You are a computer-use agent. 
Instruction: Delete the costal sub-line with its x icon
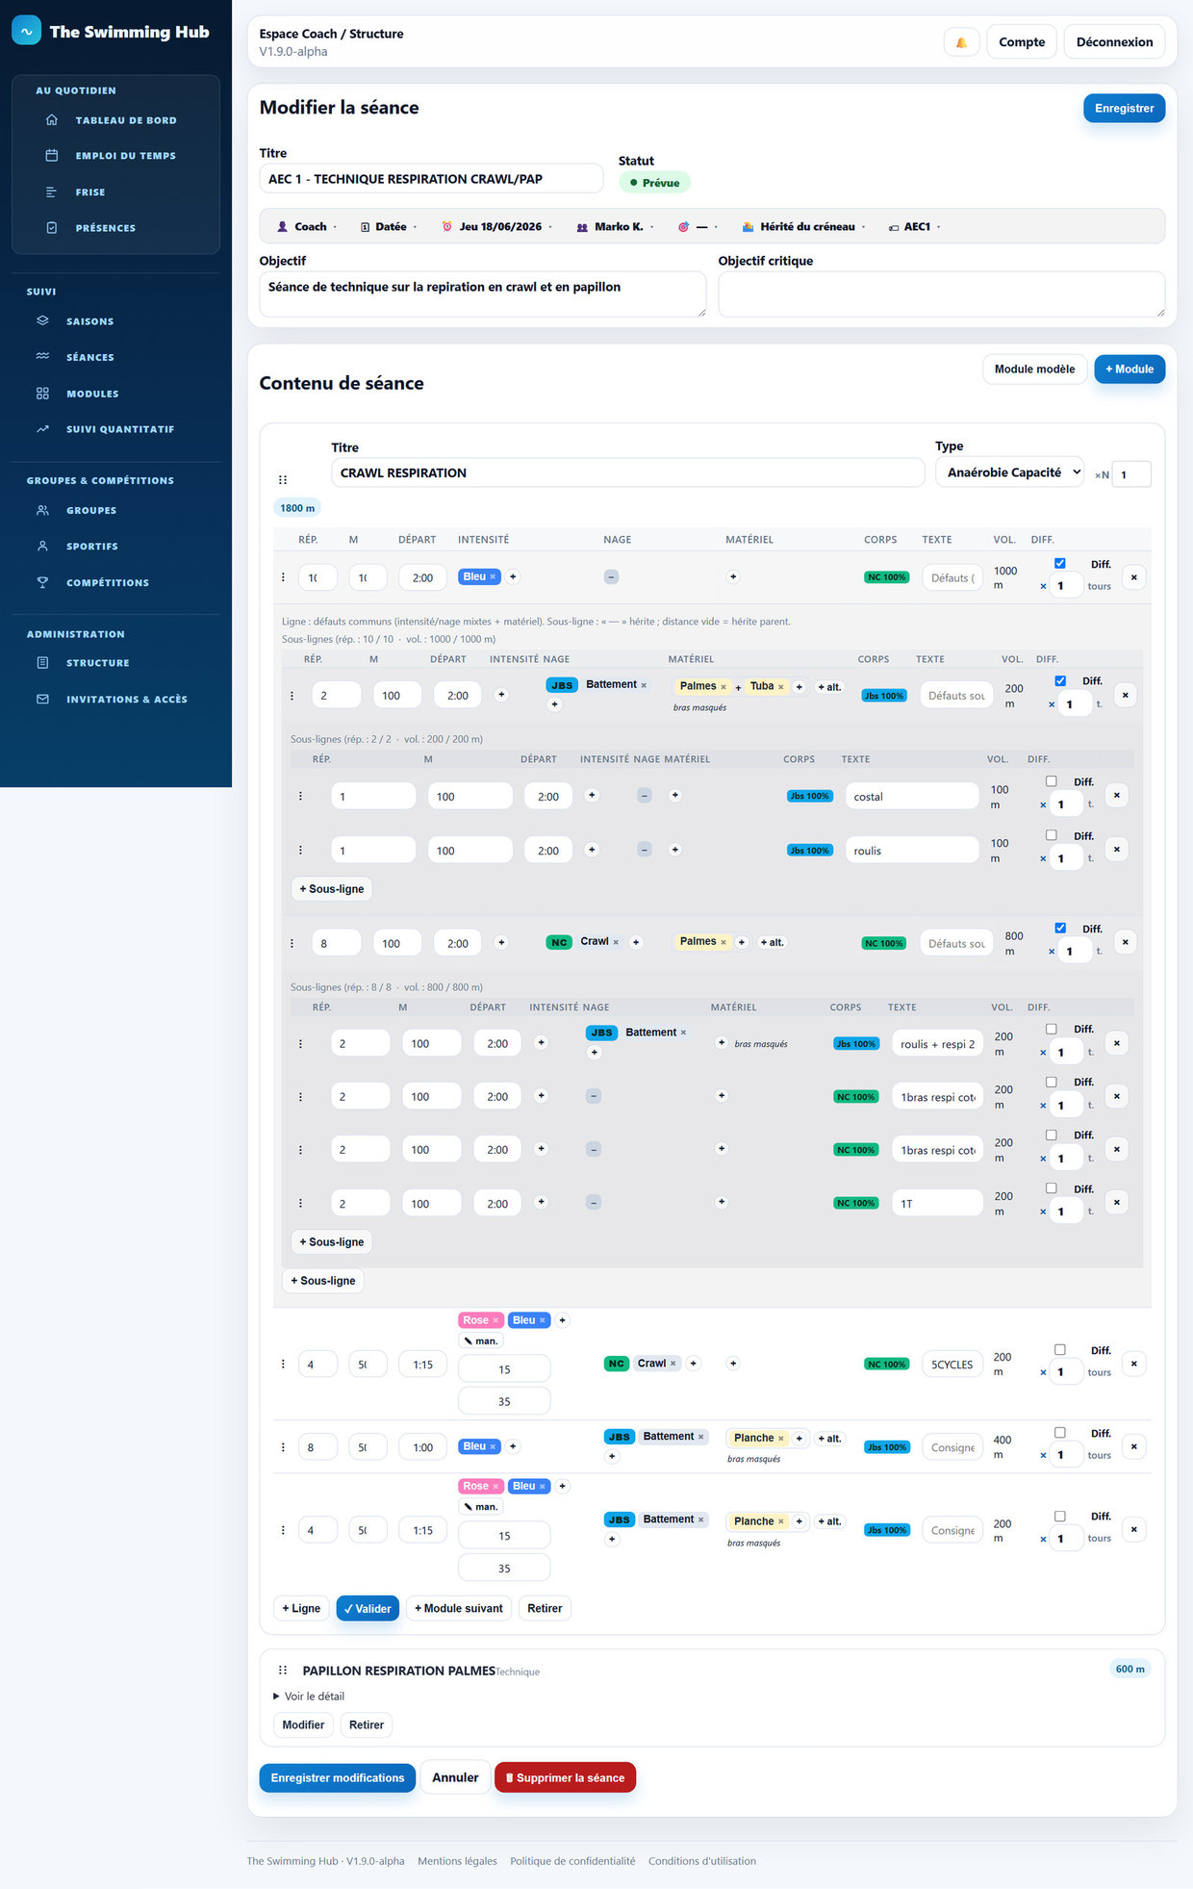(1116, 796)
